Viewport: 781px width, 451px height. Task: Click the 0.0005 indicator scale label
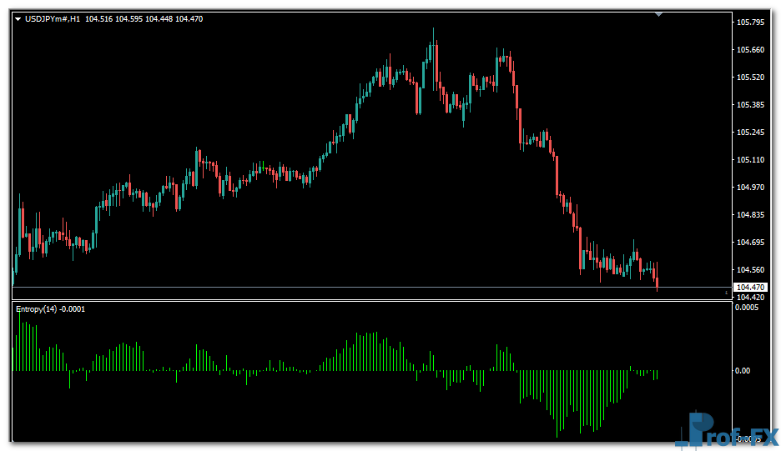748,308
